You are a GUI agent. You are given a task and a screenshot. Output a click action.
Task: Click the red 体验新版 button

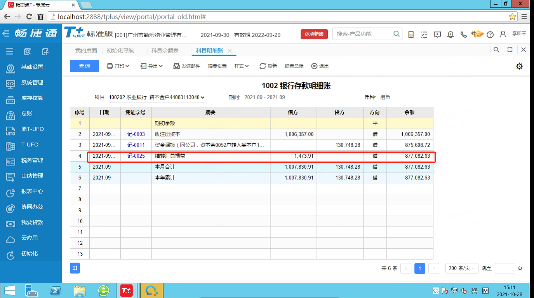pos(314,34)
